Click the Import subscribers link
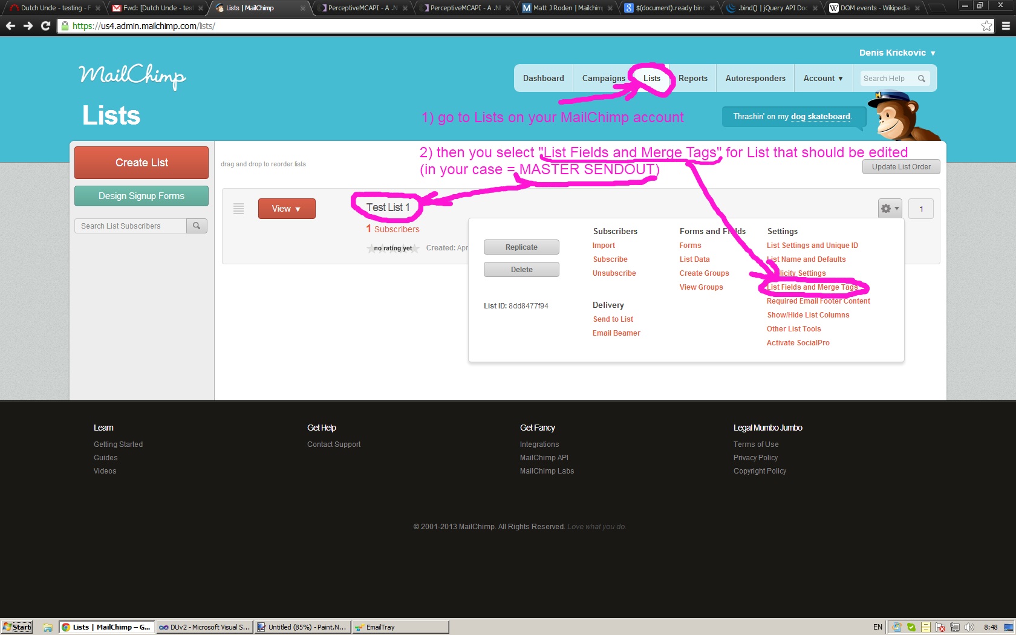 [x=604, y=246]
